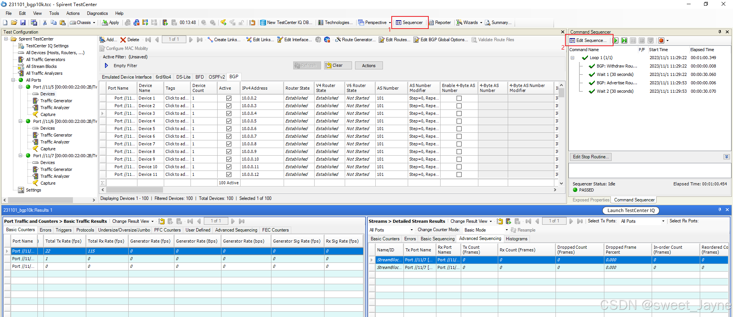This screenshot has height=317, width=733.
Task: Open the Route Generator tool
Action: [x=355, y=40]
